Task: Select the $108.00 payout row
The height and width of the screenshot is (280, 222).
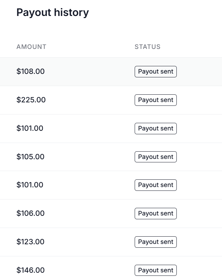Action: 111,71
